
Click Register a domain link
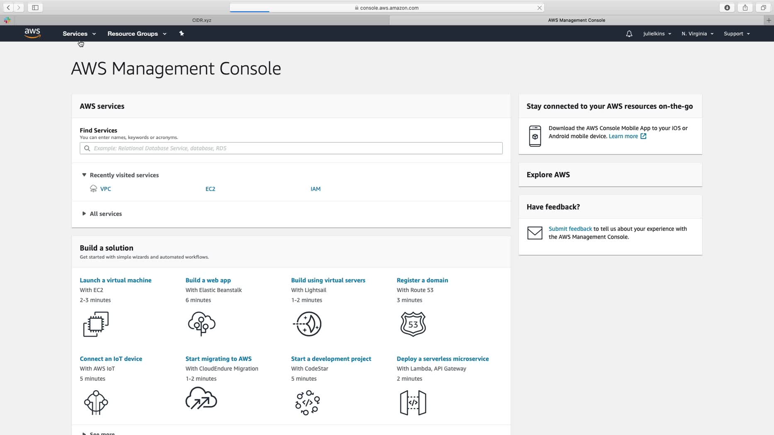tap(422, 280)
